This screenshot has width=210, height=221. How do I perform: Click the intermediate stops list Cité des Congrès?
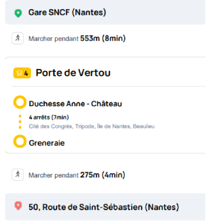click(92, 126)
